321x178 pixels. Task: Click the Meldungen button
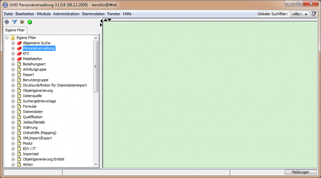301,172
